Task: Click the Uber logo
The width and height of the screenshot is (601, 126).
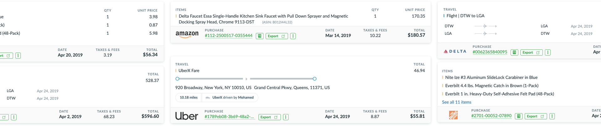Action: [x=187, y=116]
